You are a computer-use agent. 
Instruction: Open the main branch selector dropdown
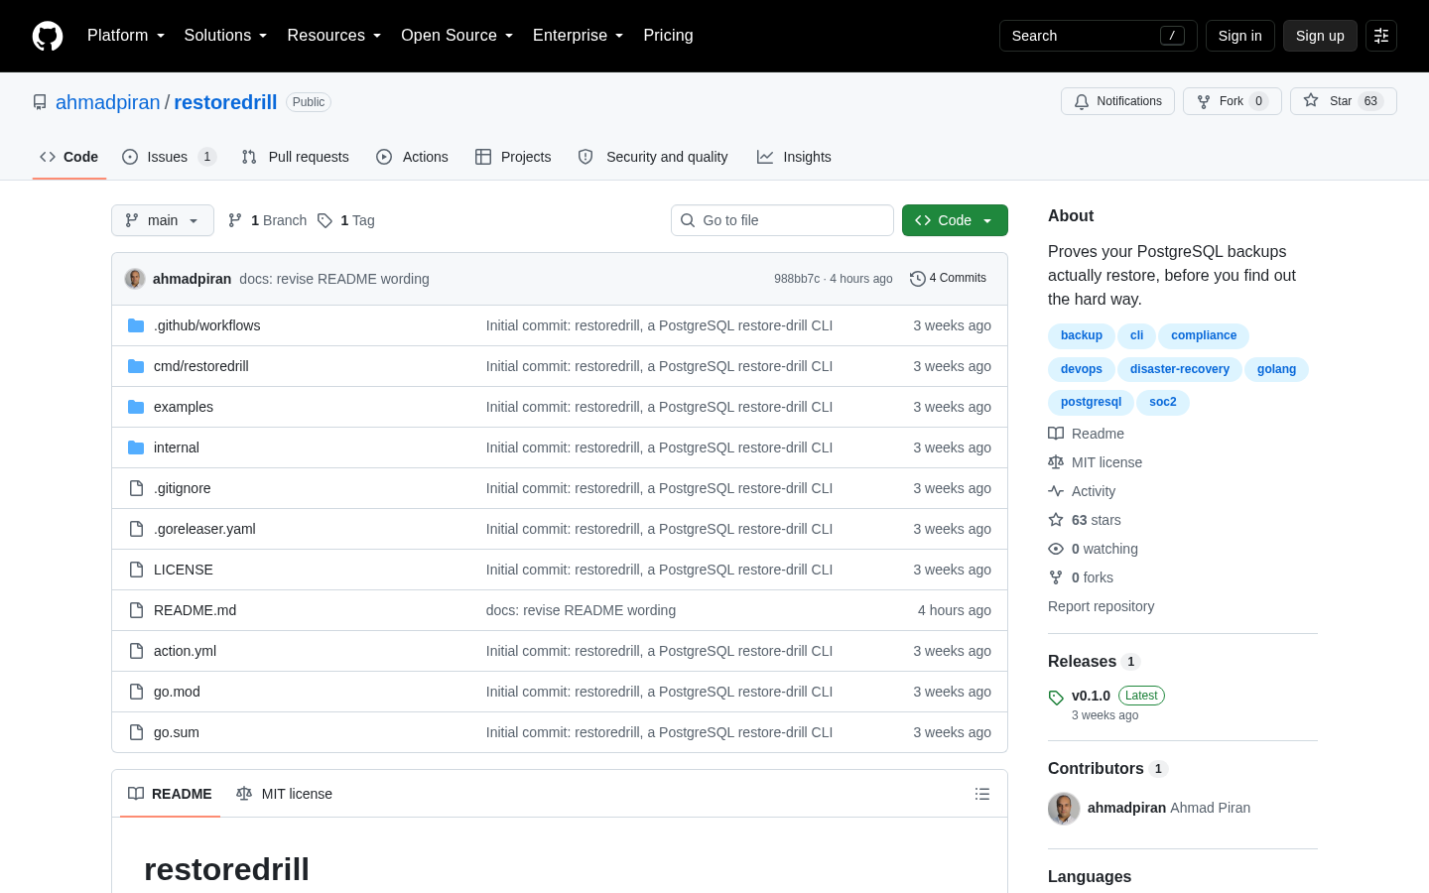163,220
